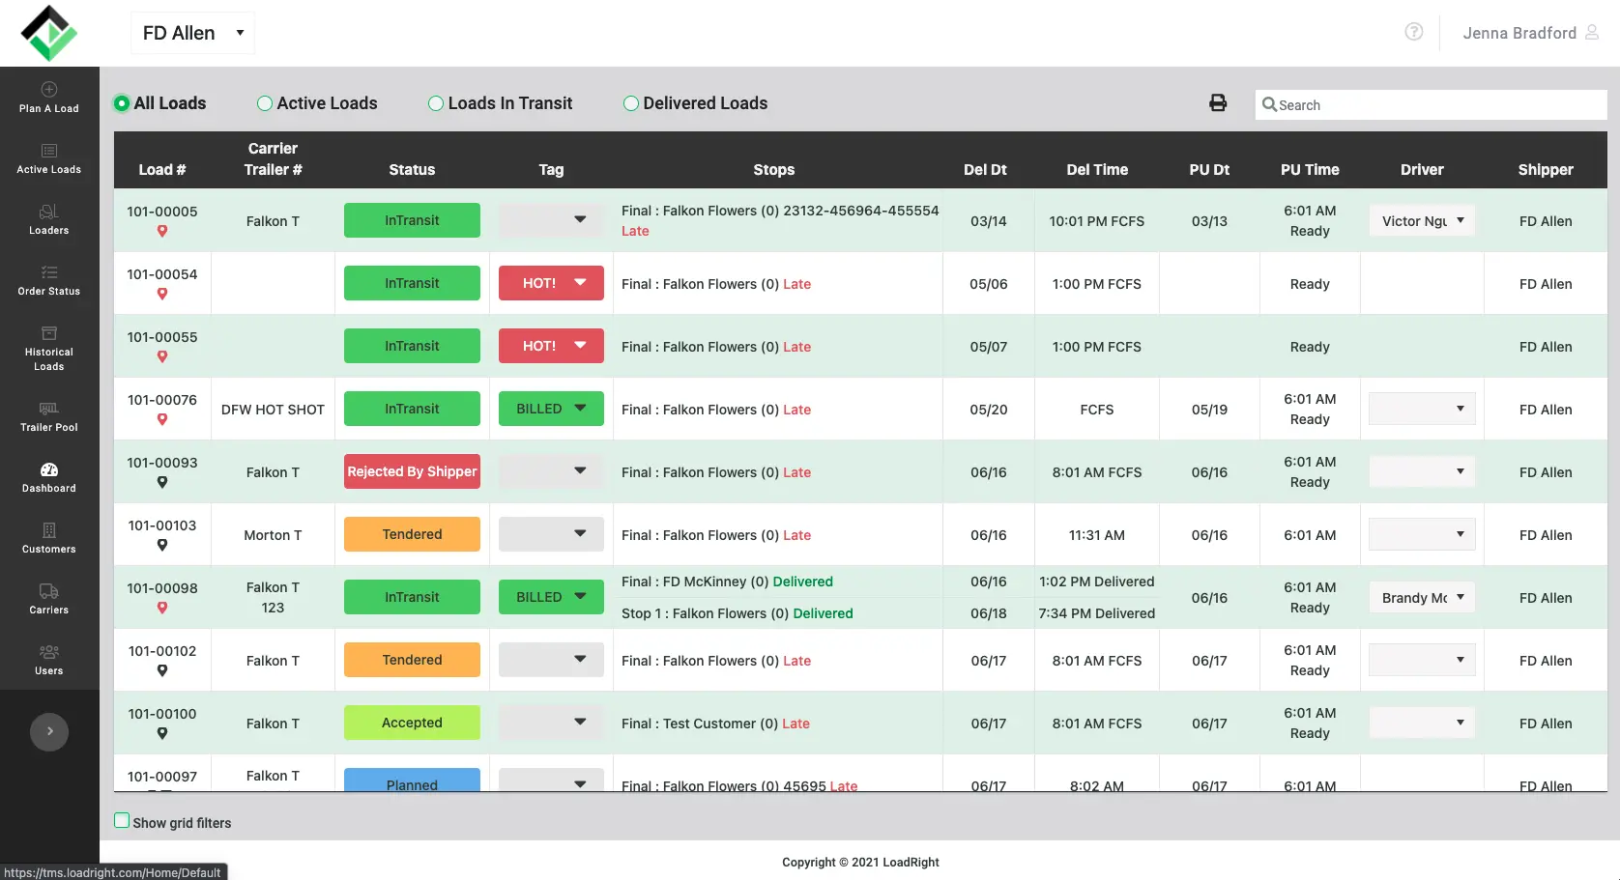Image resolution: width=1620 pixels, height=880 pixels.
Task: Open the Trailer Pool panel
Action: pyautogui.click(x=48, y=415)
